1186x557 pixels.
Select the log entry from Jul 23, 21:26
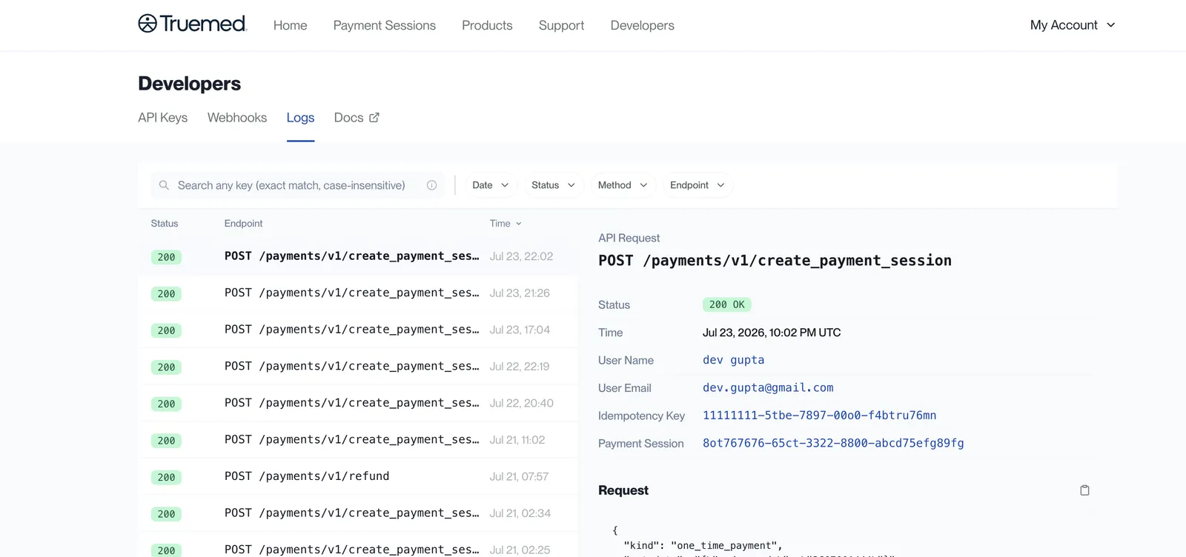click(358, 293)
